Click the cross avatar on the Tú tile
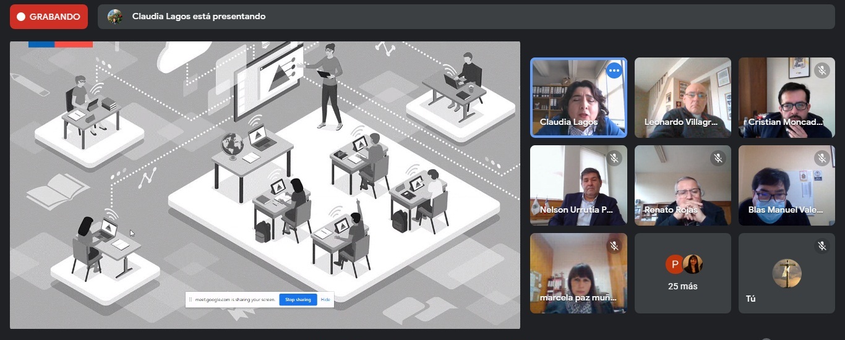 (787, 273)
